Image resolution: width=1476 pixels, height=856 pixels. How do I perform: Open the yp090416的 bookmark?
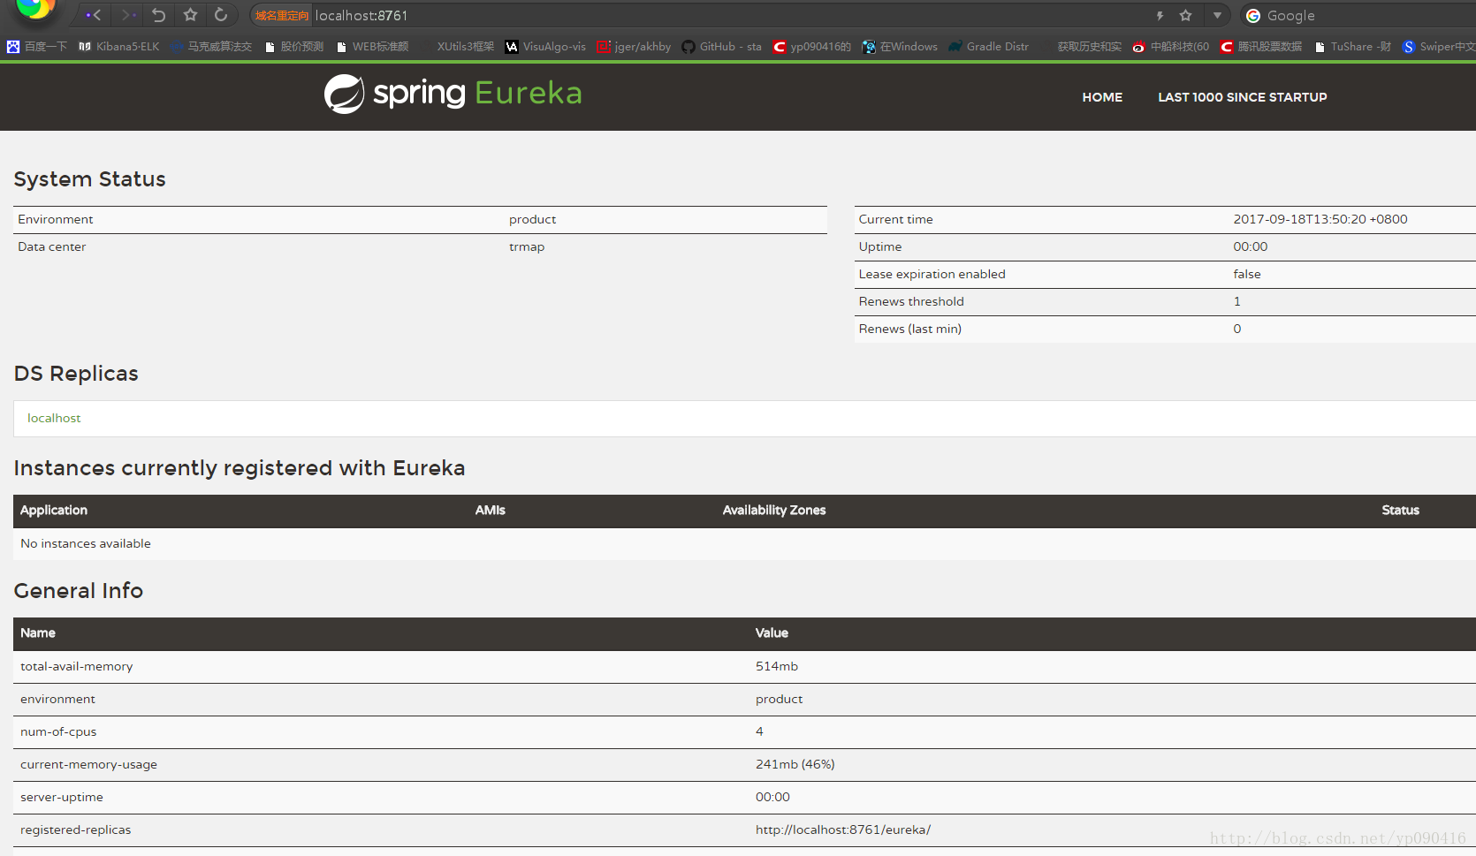pyautogui.click(x=811, y=47)
